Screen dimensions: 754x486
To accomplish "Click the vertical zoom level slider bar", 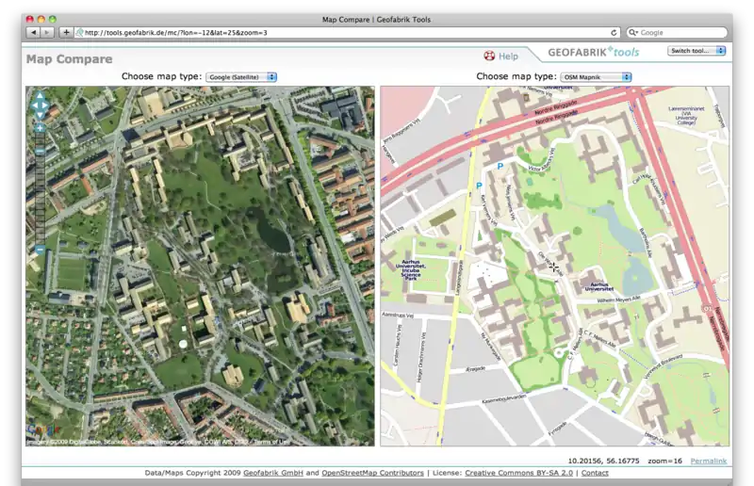I will (x=40, y=188).
